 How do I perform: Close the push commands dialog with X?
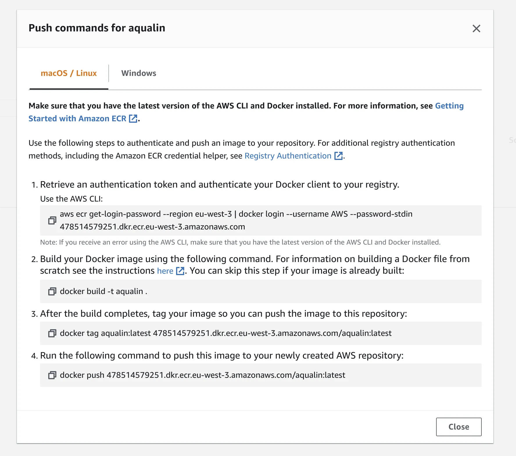476,28
